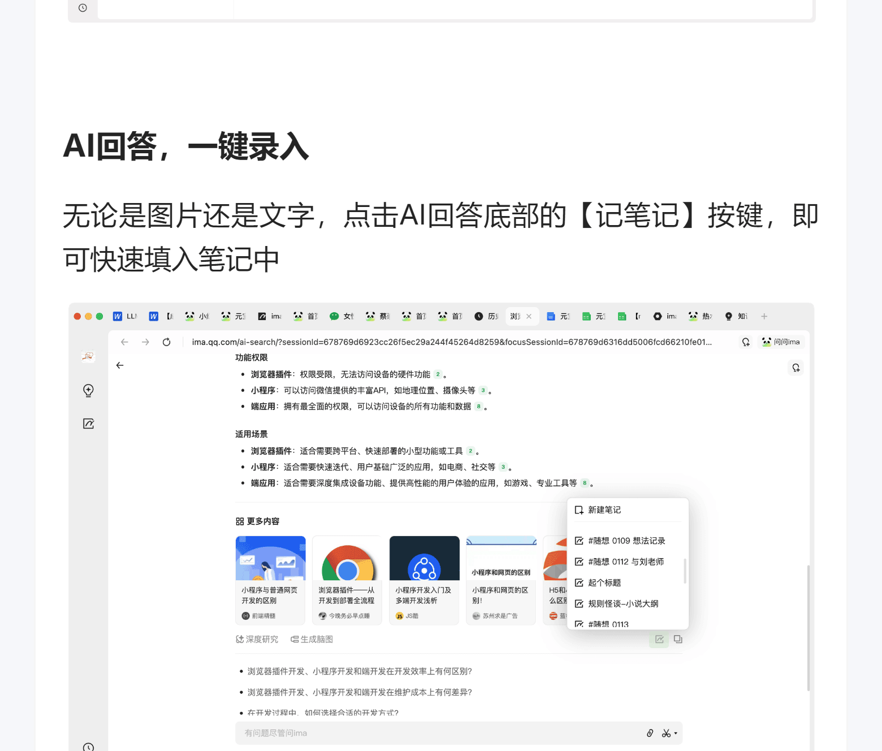Click the back arrow above the answer
882x751 pixels.
click(x=120, y=365)
